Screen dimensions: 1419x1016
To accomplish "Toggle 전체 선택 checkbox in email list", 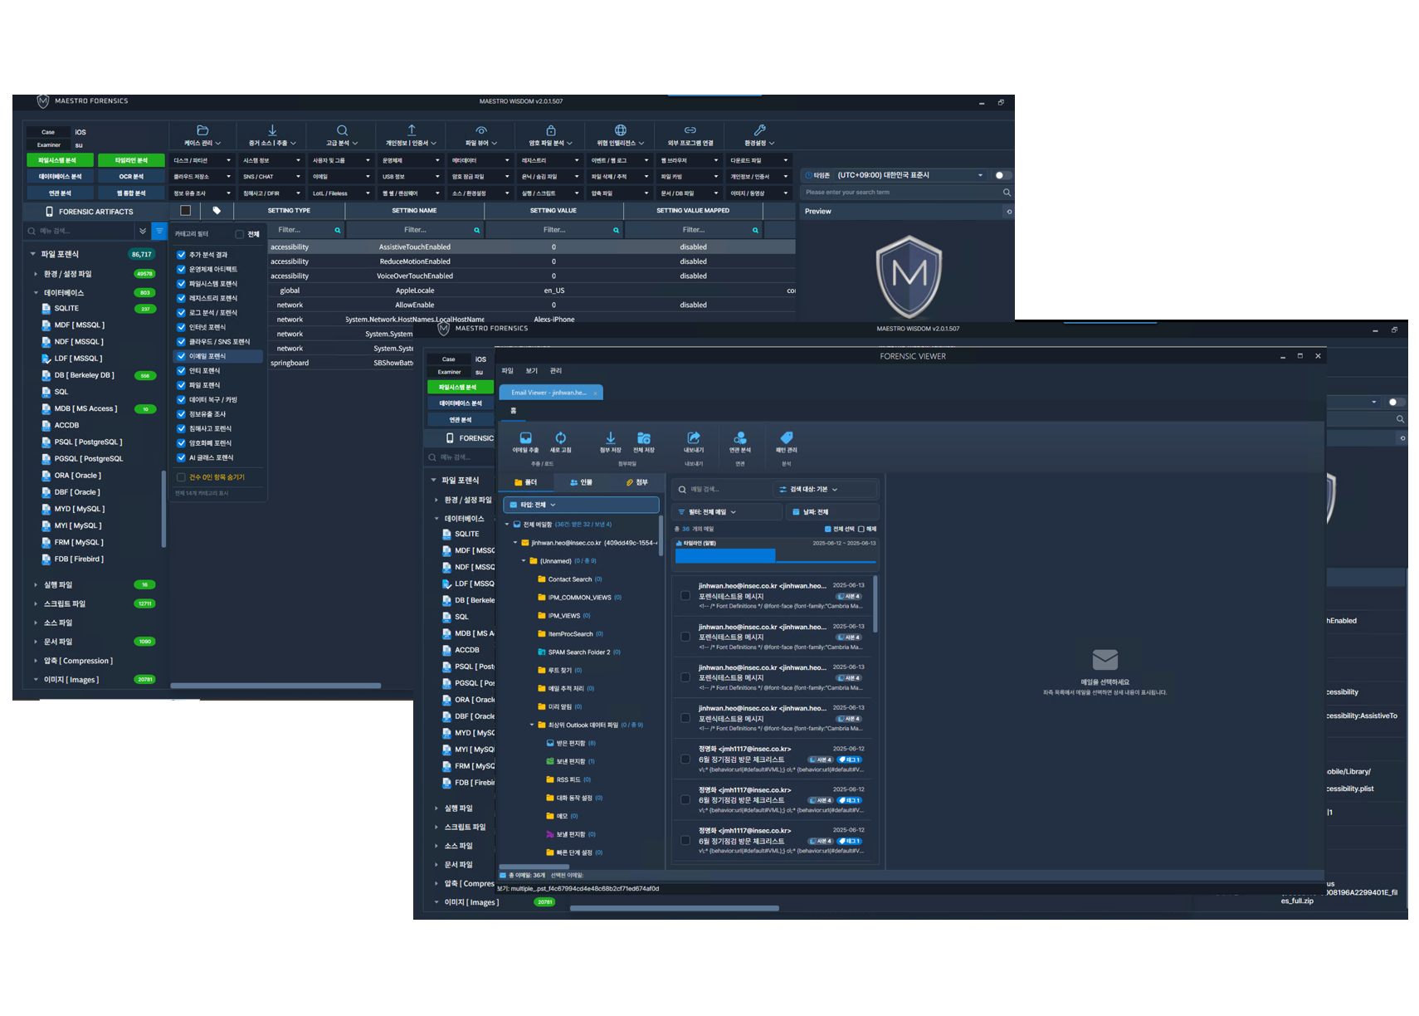I will point(827,529).
